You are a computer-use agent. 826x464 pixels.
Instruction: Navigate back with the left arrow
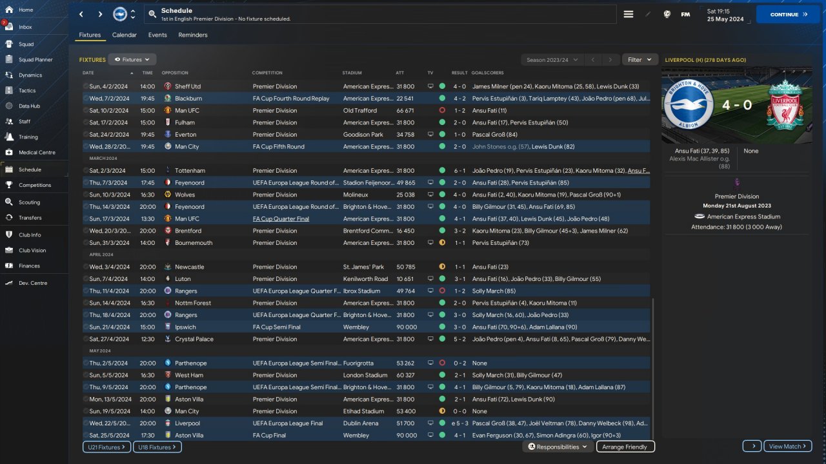(81, 14)
